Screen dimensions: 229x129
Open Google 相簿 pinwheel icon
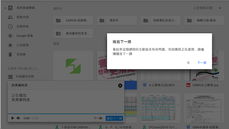(x=10, y=36)
